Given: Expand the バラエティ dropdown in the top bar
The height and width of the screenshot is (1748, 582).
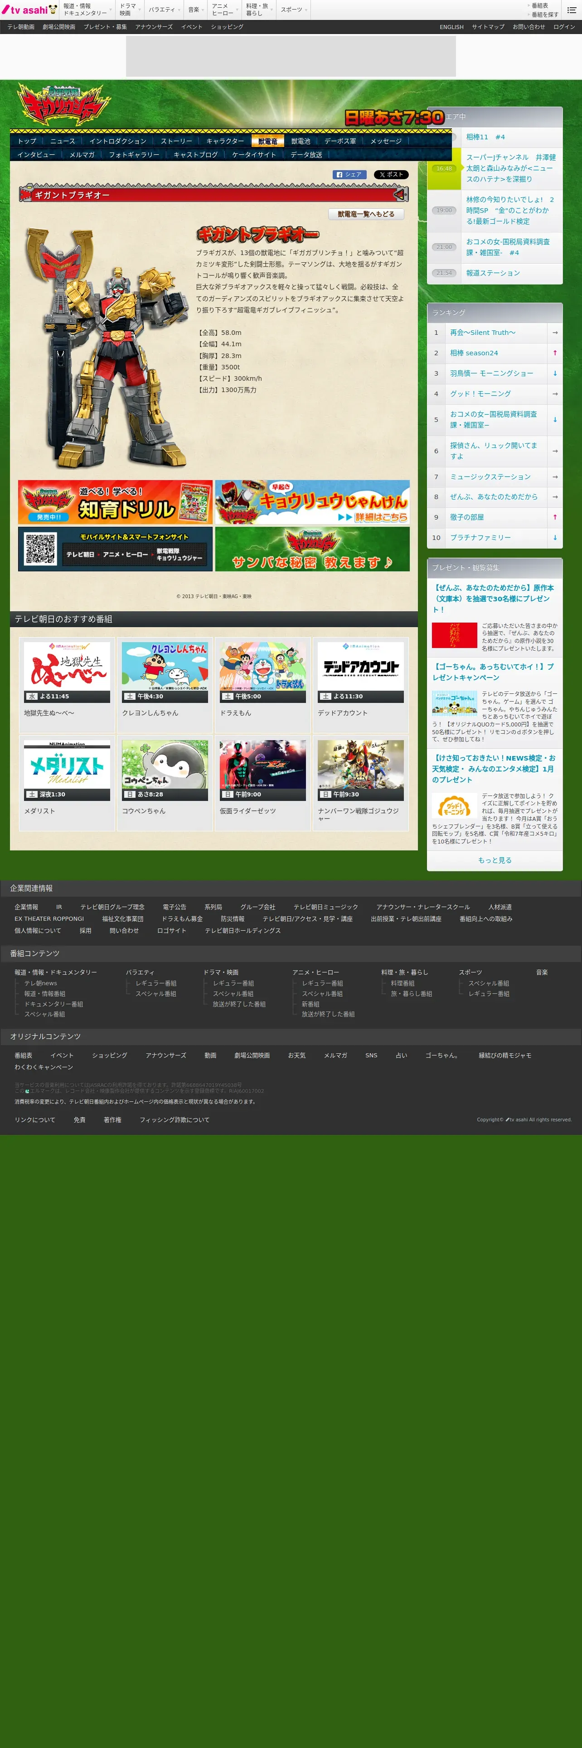Looking at the screenshot, I should click(165, 10).
